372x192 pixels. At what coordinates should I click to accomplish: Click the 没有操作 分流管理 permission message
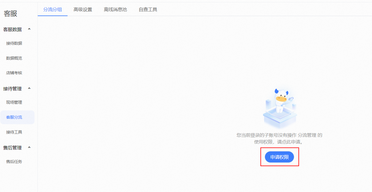pyautogui.click(x=279, y=139)
